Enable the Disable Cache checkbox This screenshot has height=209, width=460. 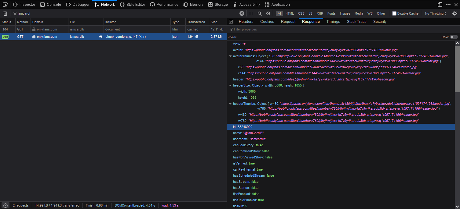(x=394, y=13)
